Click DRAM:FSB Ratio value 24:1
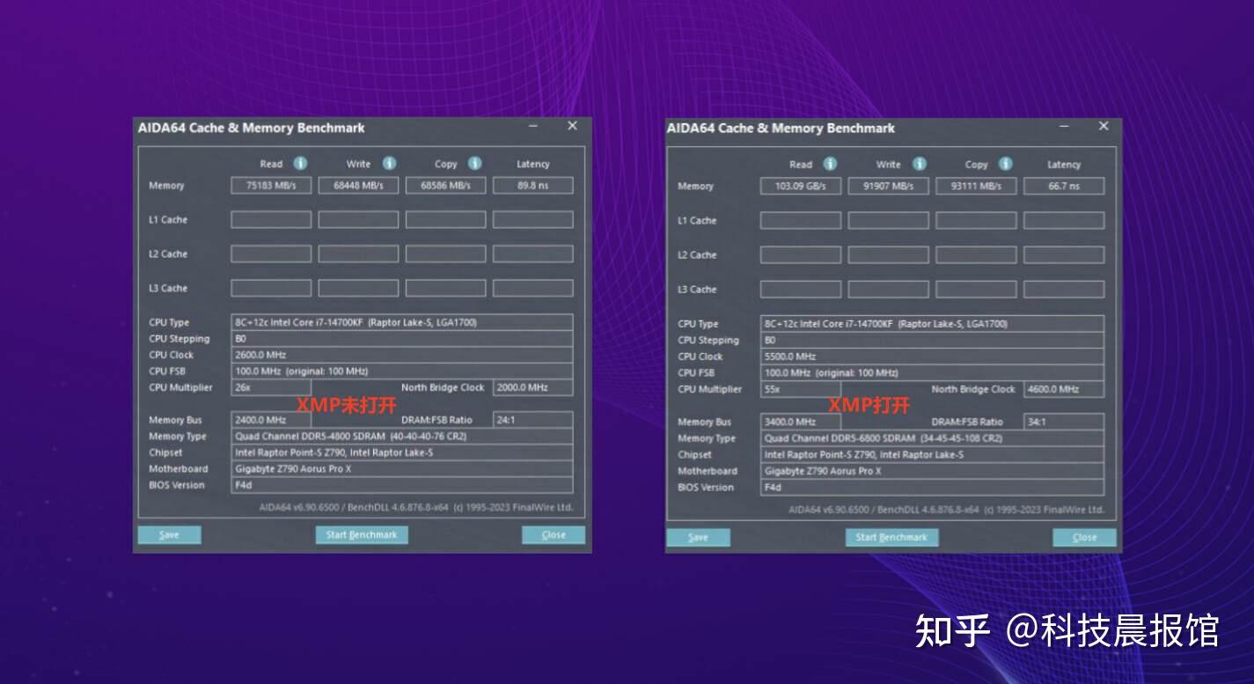This screenshot has height=684, width=1254. coord(532,420)
